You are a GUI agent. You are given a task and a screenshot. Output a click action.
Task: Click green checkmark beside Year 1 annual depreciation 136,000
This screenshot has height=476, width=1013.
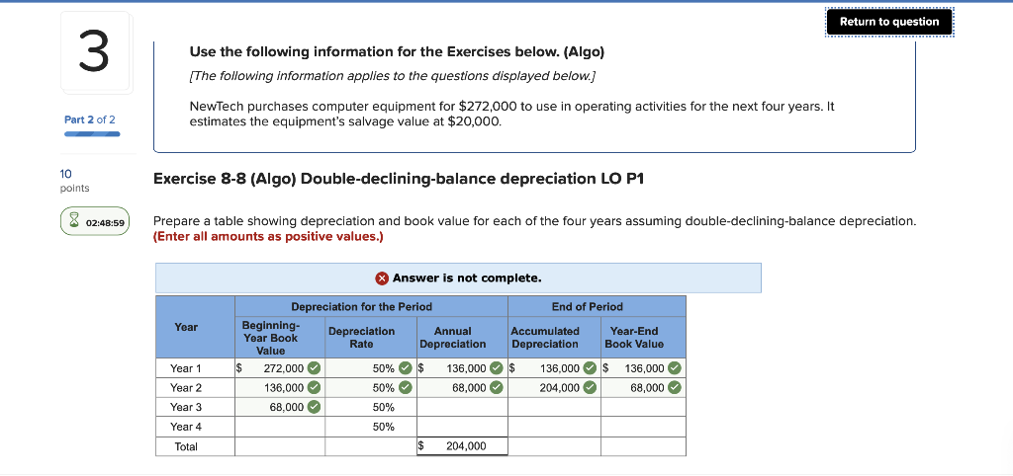pos(496,368)
